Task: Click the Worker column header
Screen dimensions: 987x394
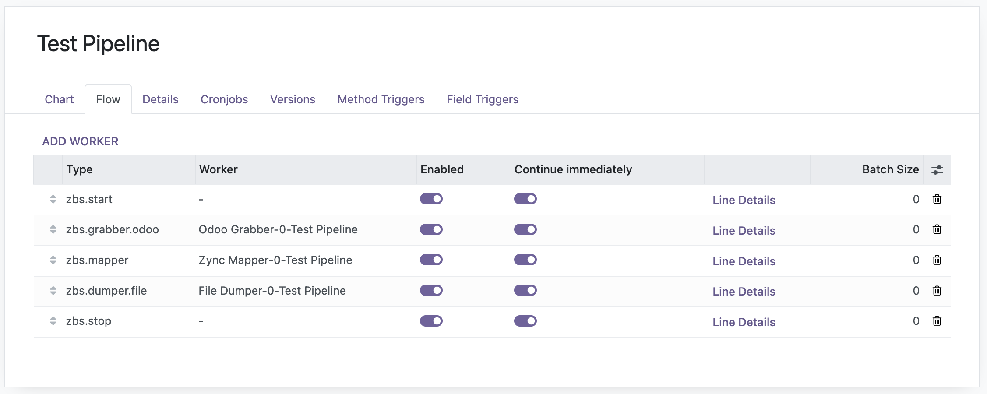Action: click(306, 169)
